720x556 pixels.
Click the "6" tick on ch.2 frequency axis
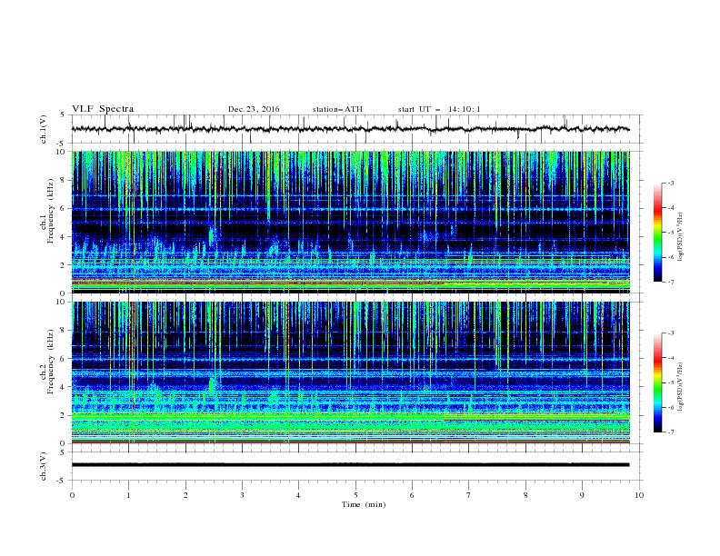(63, 359)
